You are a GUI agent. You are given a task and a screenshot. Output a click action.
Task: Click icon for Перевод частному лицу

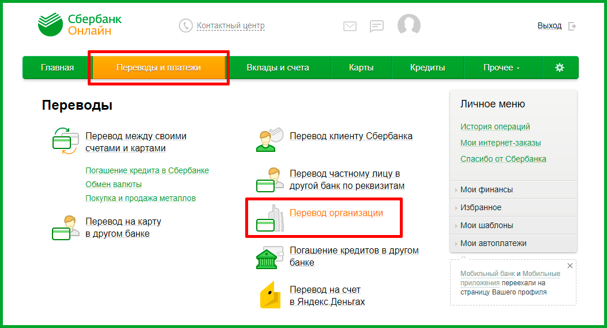pyautogui.click(x=270, y=180)
